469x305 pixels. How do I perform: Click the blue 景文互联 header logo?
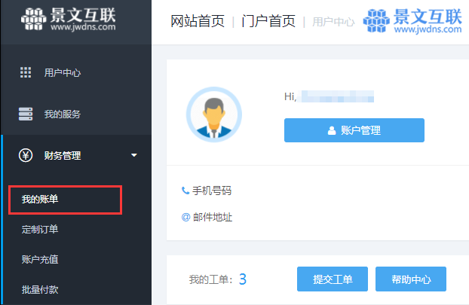pos(412,20)
